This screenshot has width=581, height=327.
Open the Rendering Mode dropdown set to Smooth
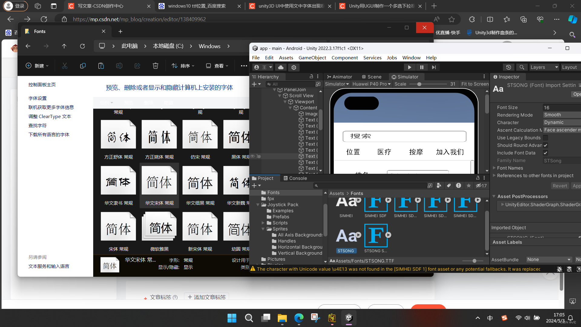pyautogui.click(x=562, y=114)
